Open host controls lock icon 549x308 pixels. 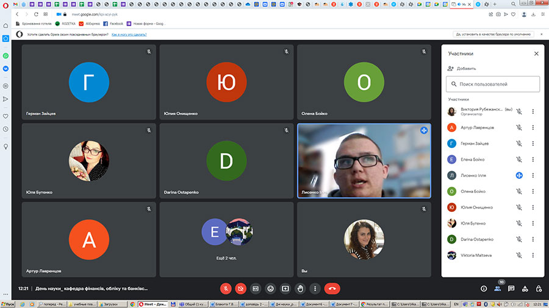point(539,289)
